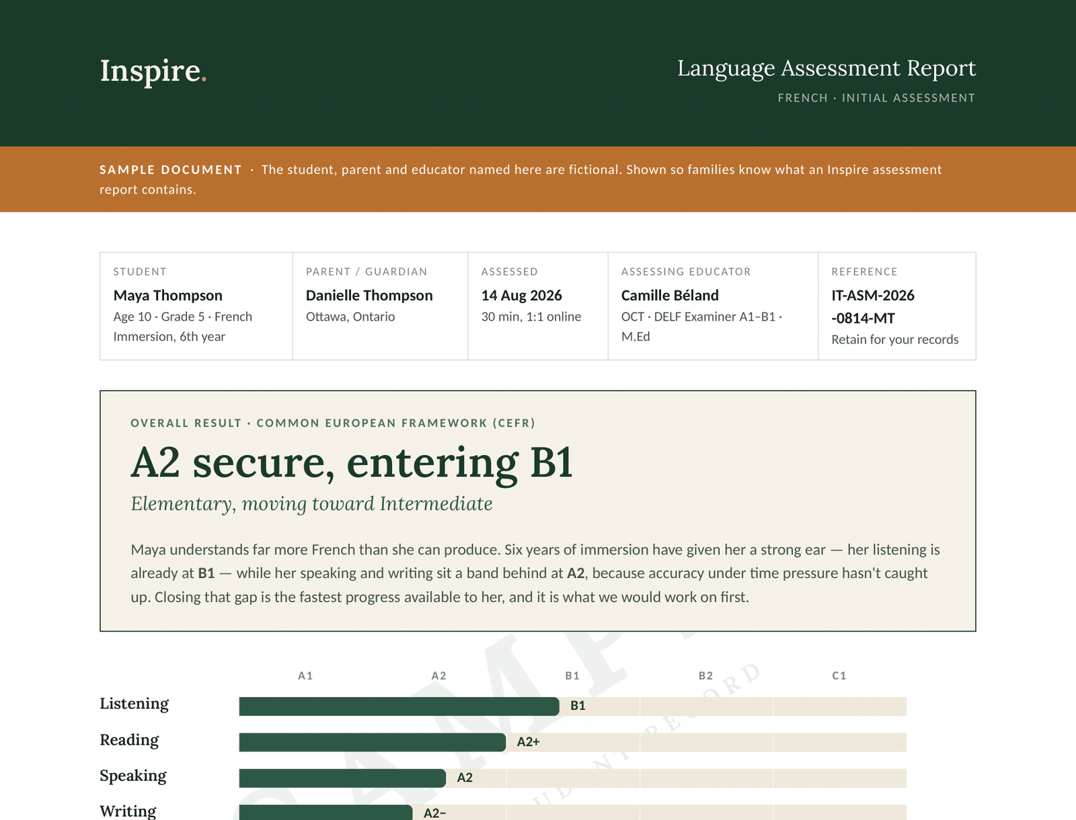This screenshot has height=820, width=1076.
Task: Click the Listening skill label
Action: pyautogui.click(x=134, y=704)
